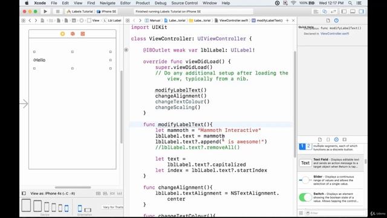Open the File inspector

(x=328, y=21)
